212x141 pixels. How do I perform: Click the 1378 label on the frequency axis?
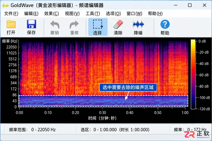[12, 71]
